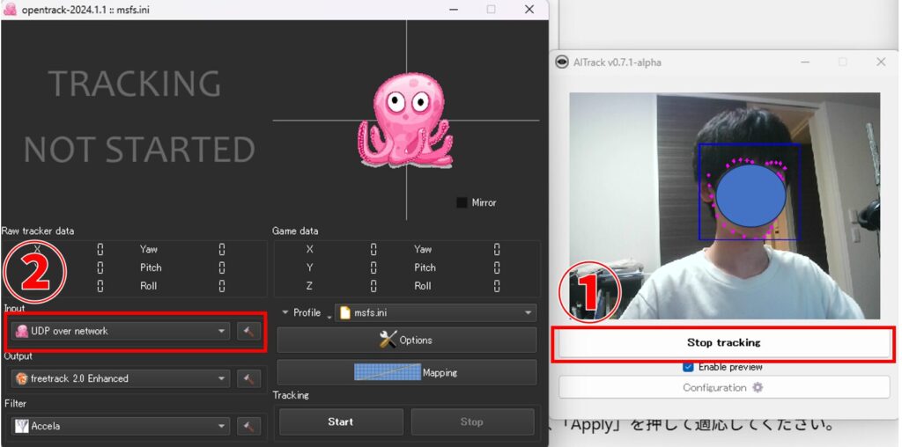This screenshot has width=902, height=447.
Task: Click the AITrack title bar app icon
Action: tap(562, 62)
